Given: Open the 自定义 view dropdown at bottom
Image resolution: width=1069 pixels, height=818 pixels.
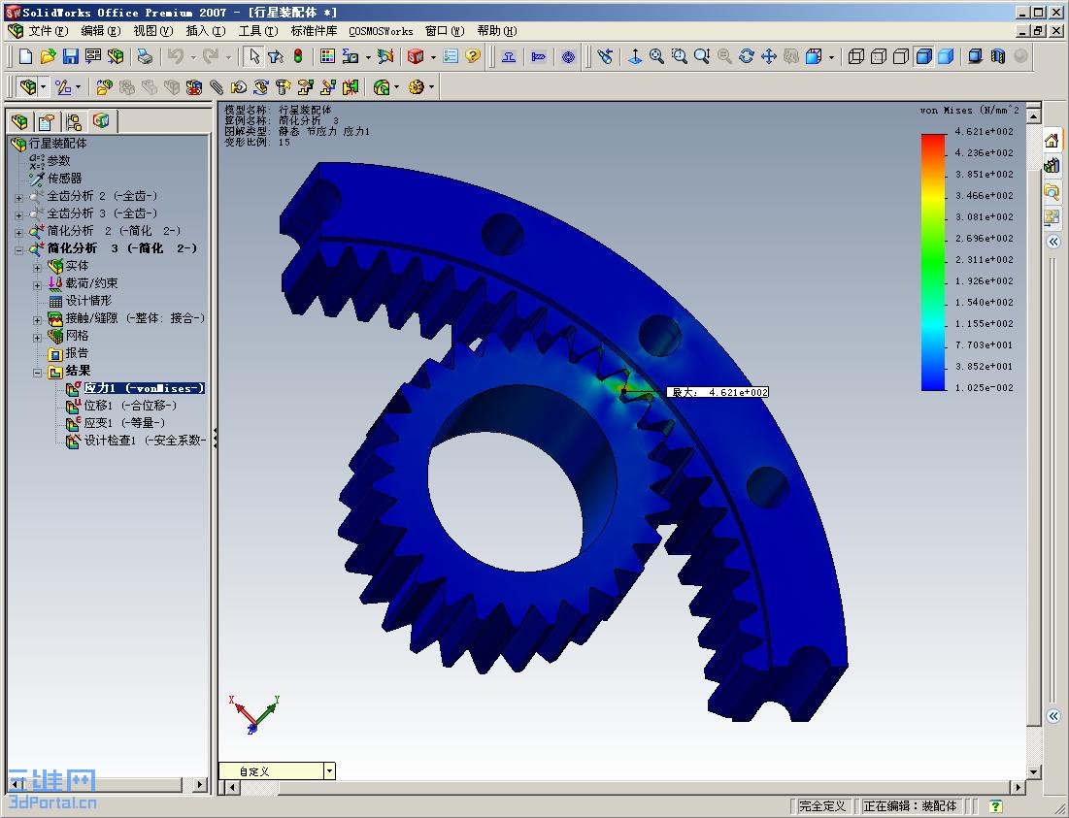Looking at the screenshot, I should [x=329, y=771].
